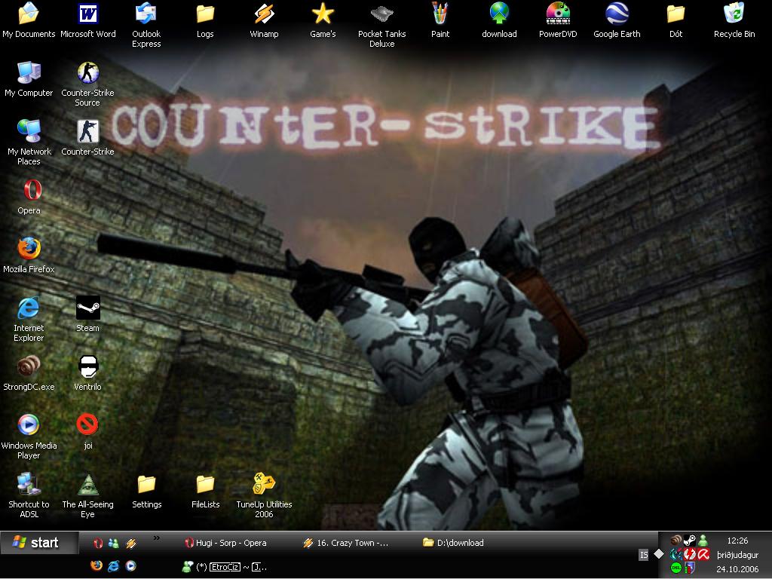
Task: Click the white diamond language bar icon
Action: coord(659,554)
